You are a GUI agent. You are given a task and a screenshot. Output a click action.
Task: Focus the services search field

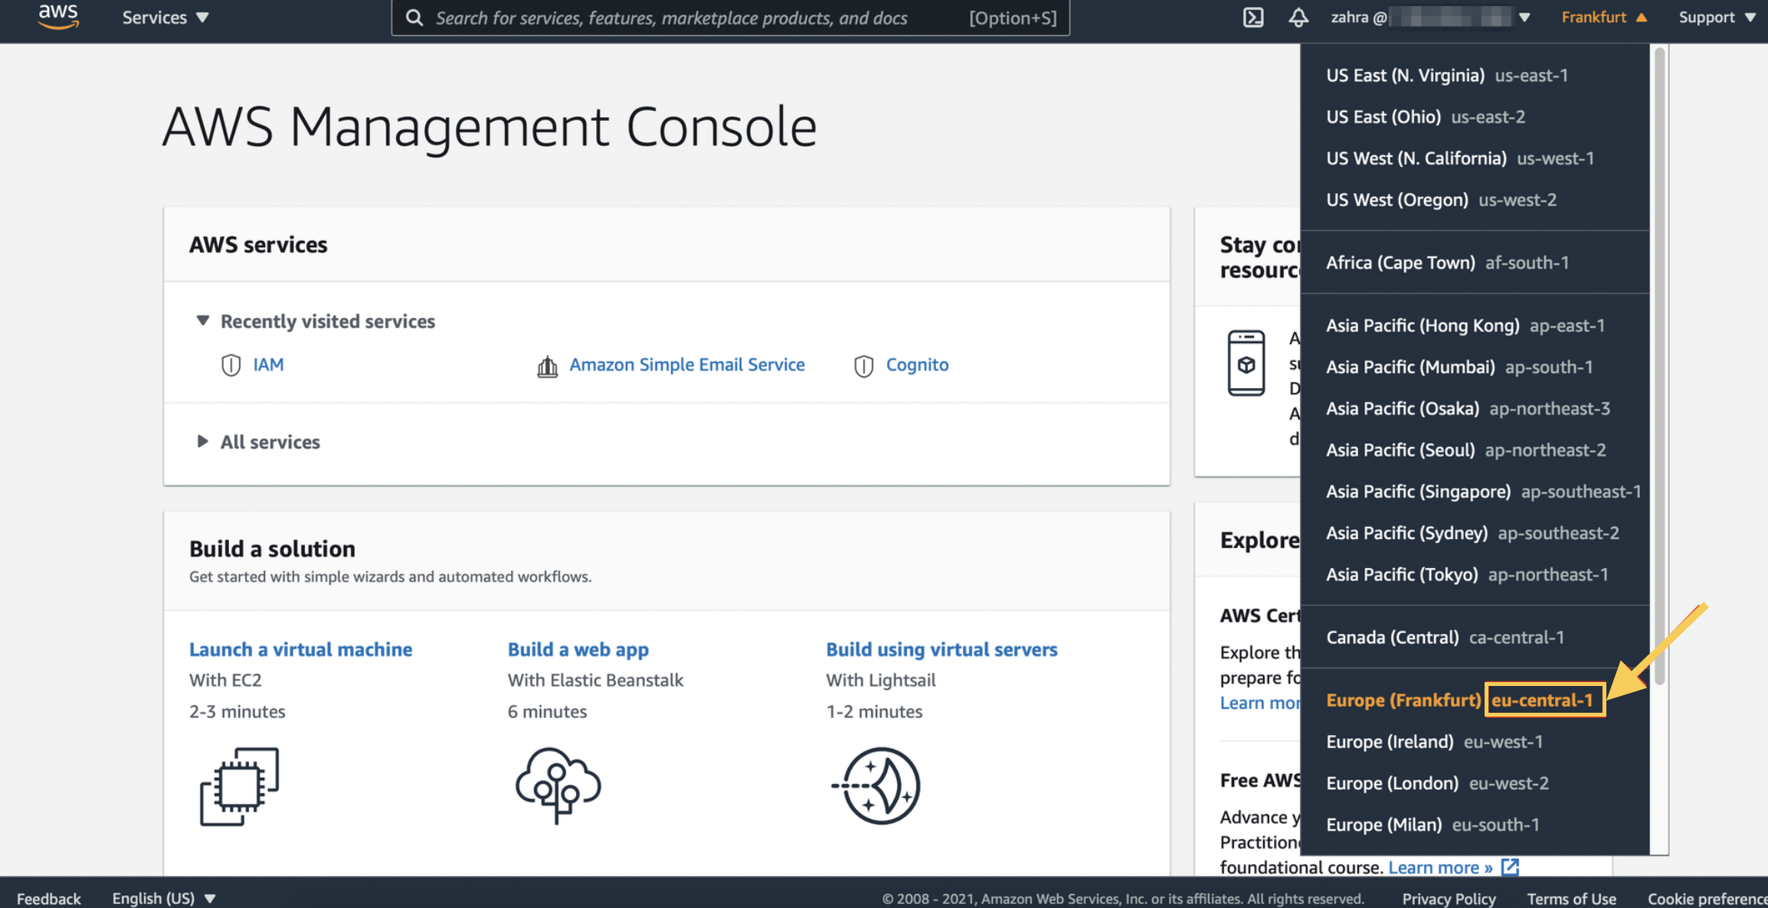(730, 18)
